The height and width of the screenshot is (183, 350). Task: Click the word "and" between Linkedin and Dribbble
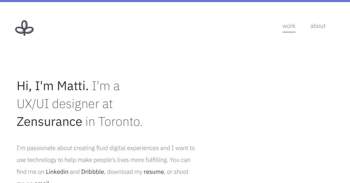coord(75,172)
